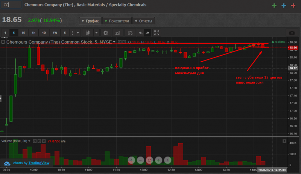Switch to the Отчеты tab
The height and width of the screenshot is (174, 301).
[x=144, y=21]
